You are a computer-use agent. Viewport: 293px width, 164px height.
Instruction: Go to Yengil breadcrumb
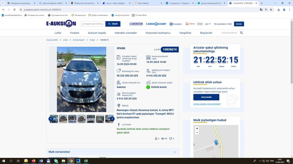(x=92, y=40)
